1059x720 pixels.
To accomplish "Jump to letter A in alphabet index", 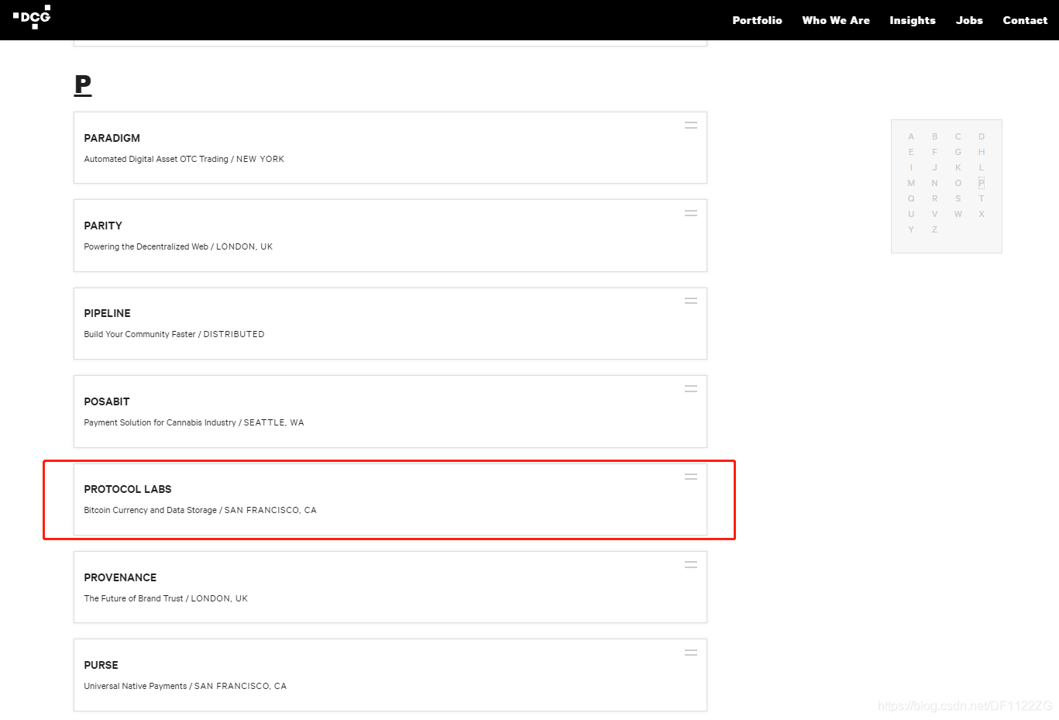I will [x=911, y=136].
